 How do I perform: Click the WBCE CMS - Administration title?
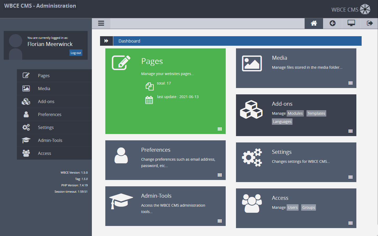coord(40,6)
